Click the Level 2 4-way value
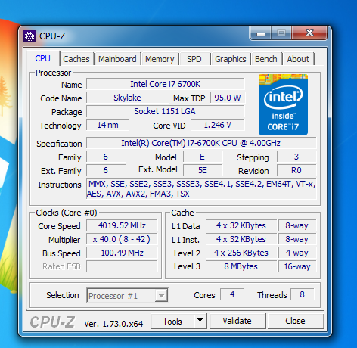 point(297,253)
